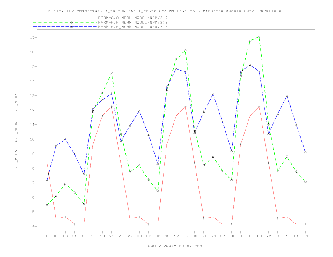Click y-axis tick value 9
The height and width of the screenshot is (257, 333).
coord(33,154)
